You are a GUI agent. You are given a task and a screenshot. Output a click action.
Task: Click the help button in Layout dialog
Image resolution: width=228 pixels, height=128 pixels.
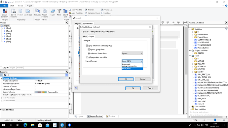tap(76, 88)
